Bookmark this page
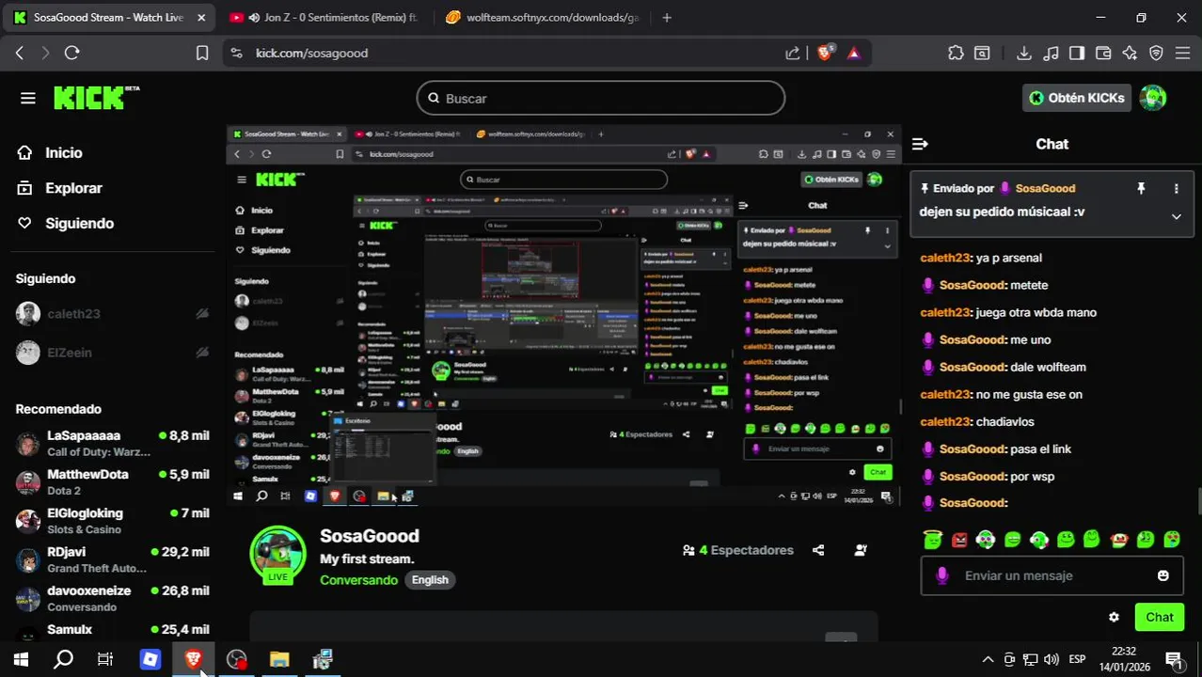1202x677 pixels. click(201, 53)
